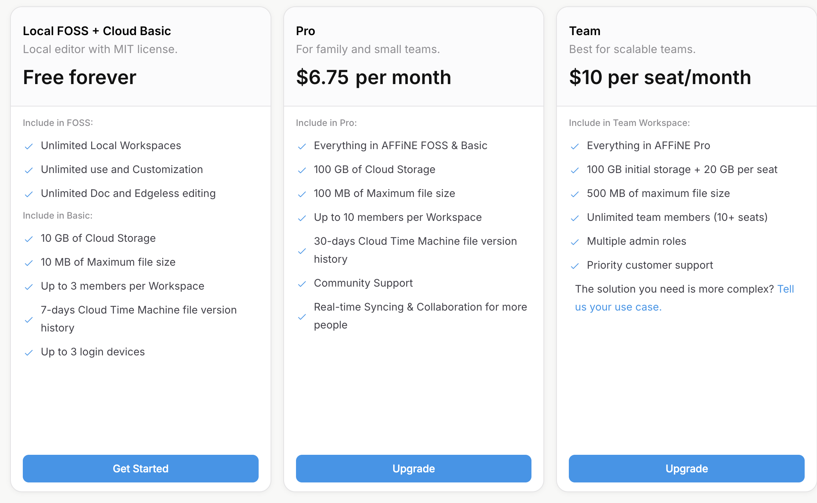Click the '$10 per seat/month' price
Screen dimensions: 817x503
coord(660,77)
